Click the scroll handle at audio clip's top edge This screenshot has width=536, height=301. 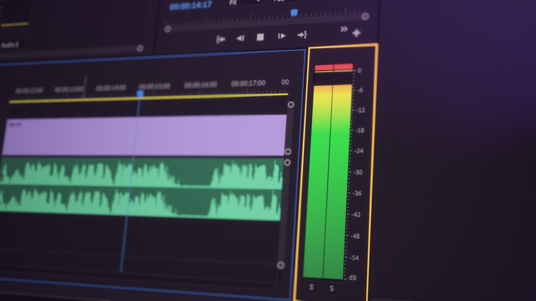(x=287, y=162)
